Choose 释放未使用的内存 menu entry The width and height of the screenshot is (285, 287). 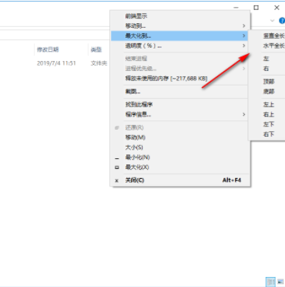coord(179,79)
